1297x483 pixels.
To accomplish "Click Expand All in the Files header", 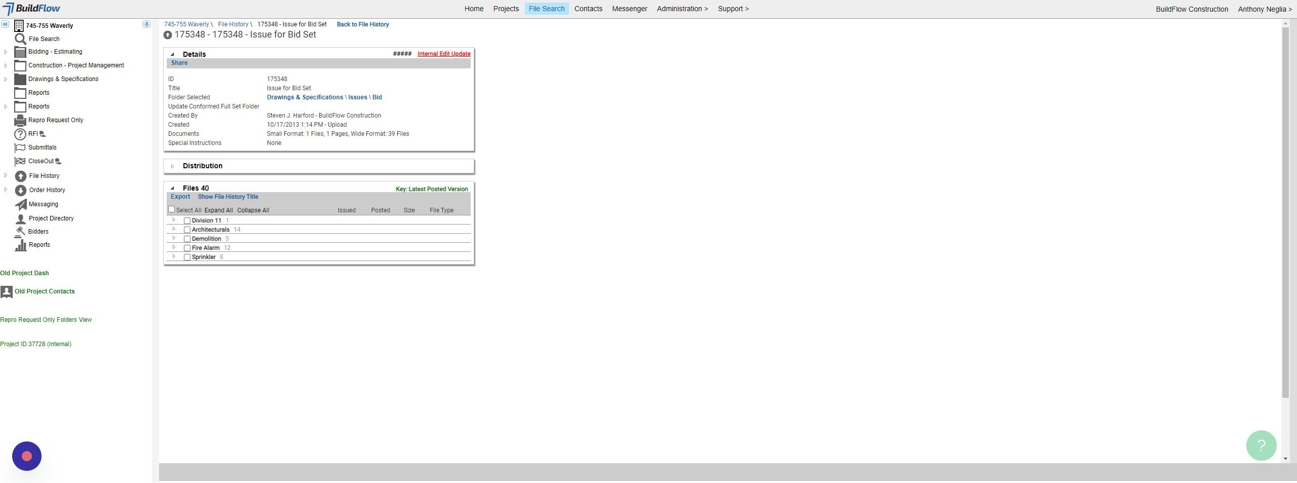I will pyautogui.click(x=218, y=210).
